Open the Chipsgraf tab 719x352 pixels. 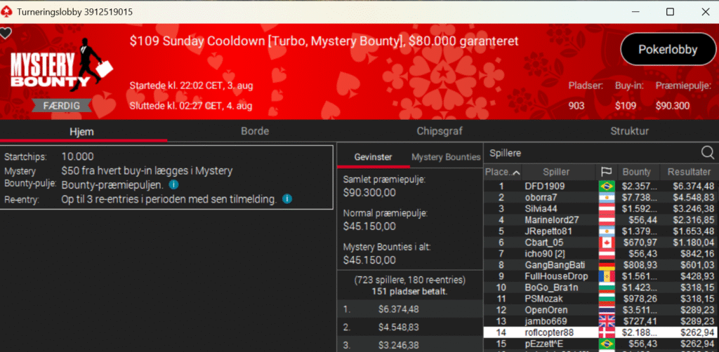click(440, 131)
